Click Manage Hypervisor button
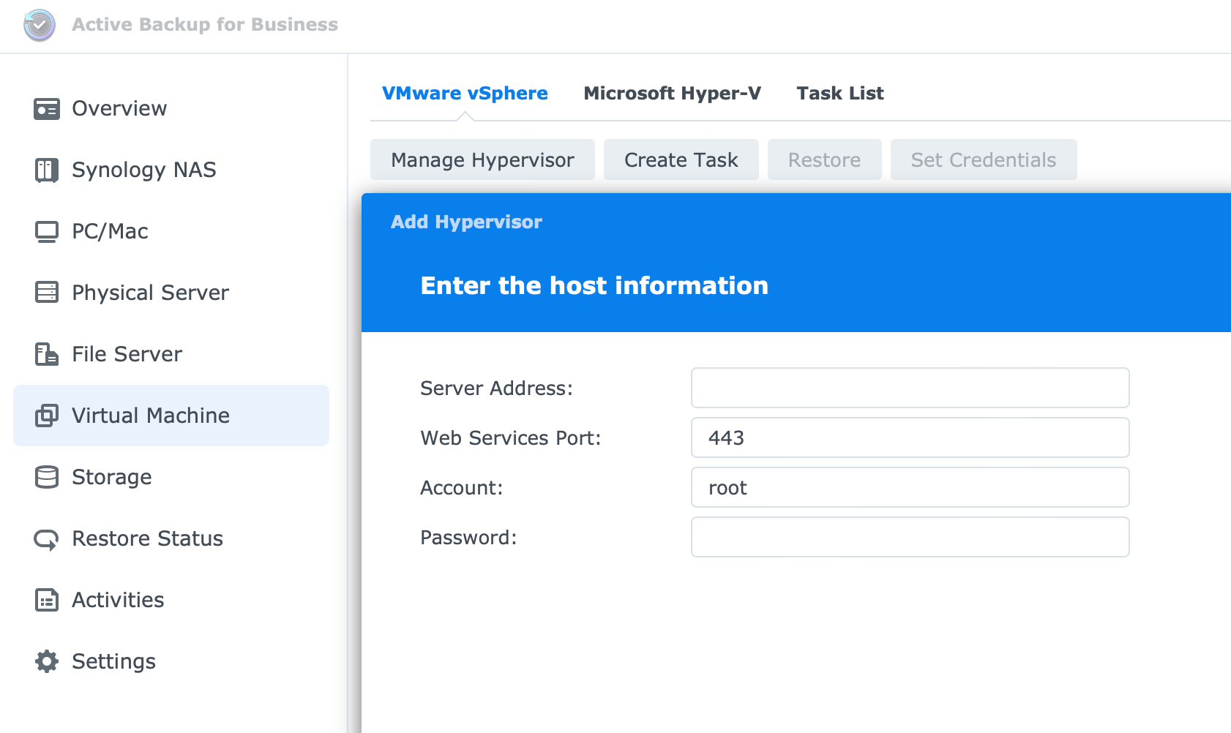Screen dimensions: 1231x733 tap(482, 159)
